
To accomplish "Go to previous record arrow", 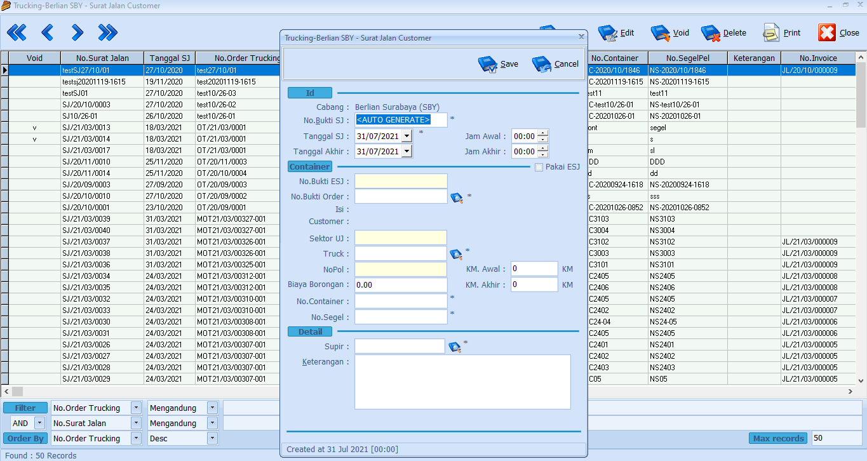I will pos(47,32).
